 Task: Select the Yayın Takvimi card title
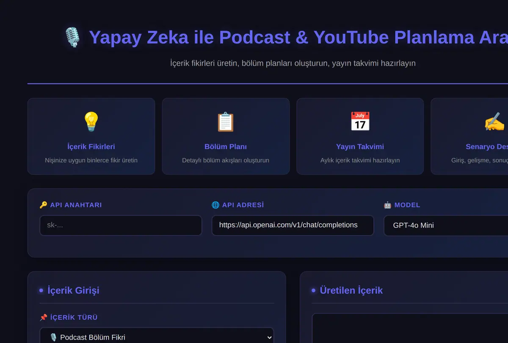(360, 147)
